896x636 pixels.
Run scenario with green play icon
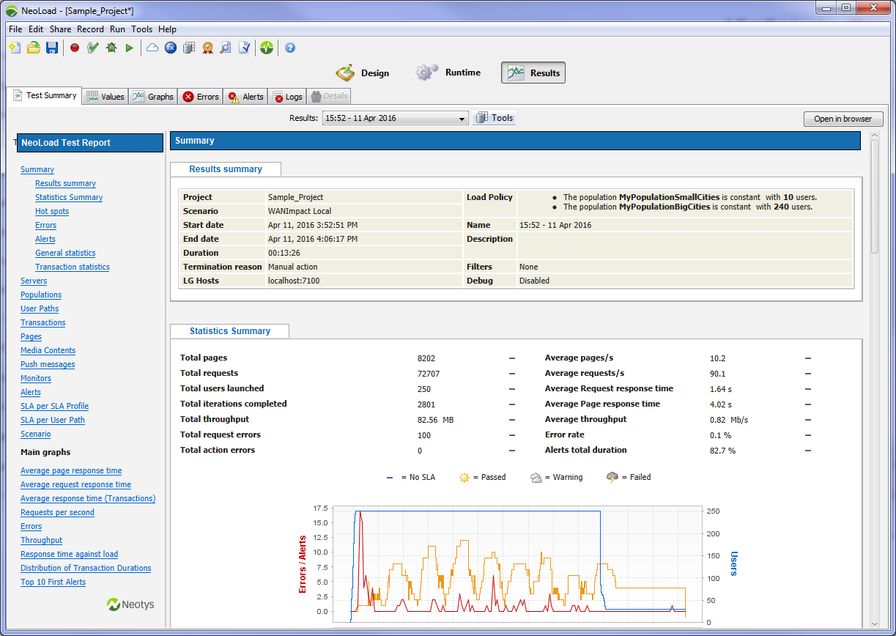pyautogui.click(x=130, y=48)
